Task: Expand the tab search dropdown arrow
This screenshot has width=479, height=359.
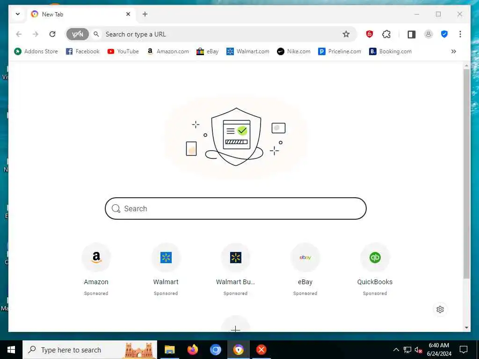Action: click(x=18, y=14)
